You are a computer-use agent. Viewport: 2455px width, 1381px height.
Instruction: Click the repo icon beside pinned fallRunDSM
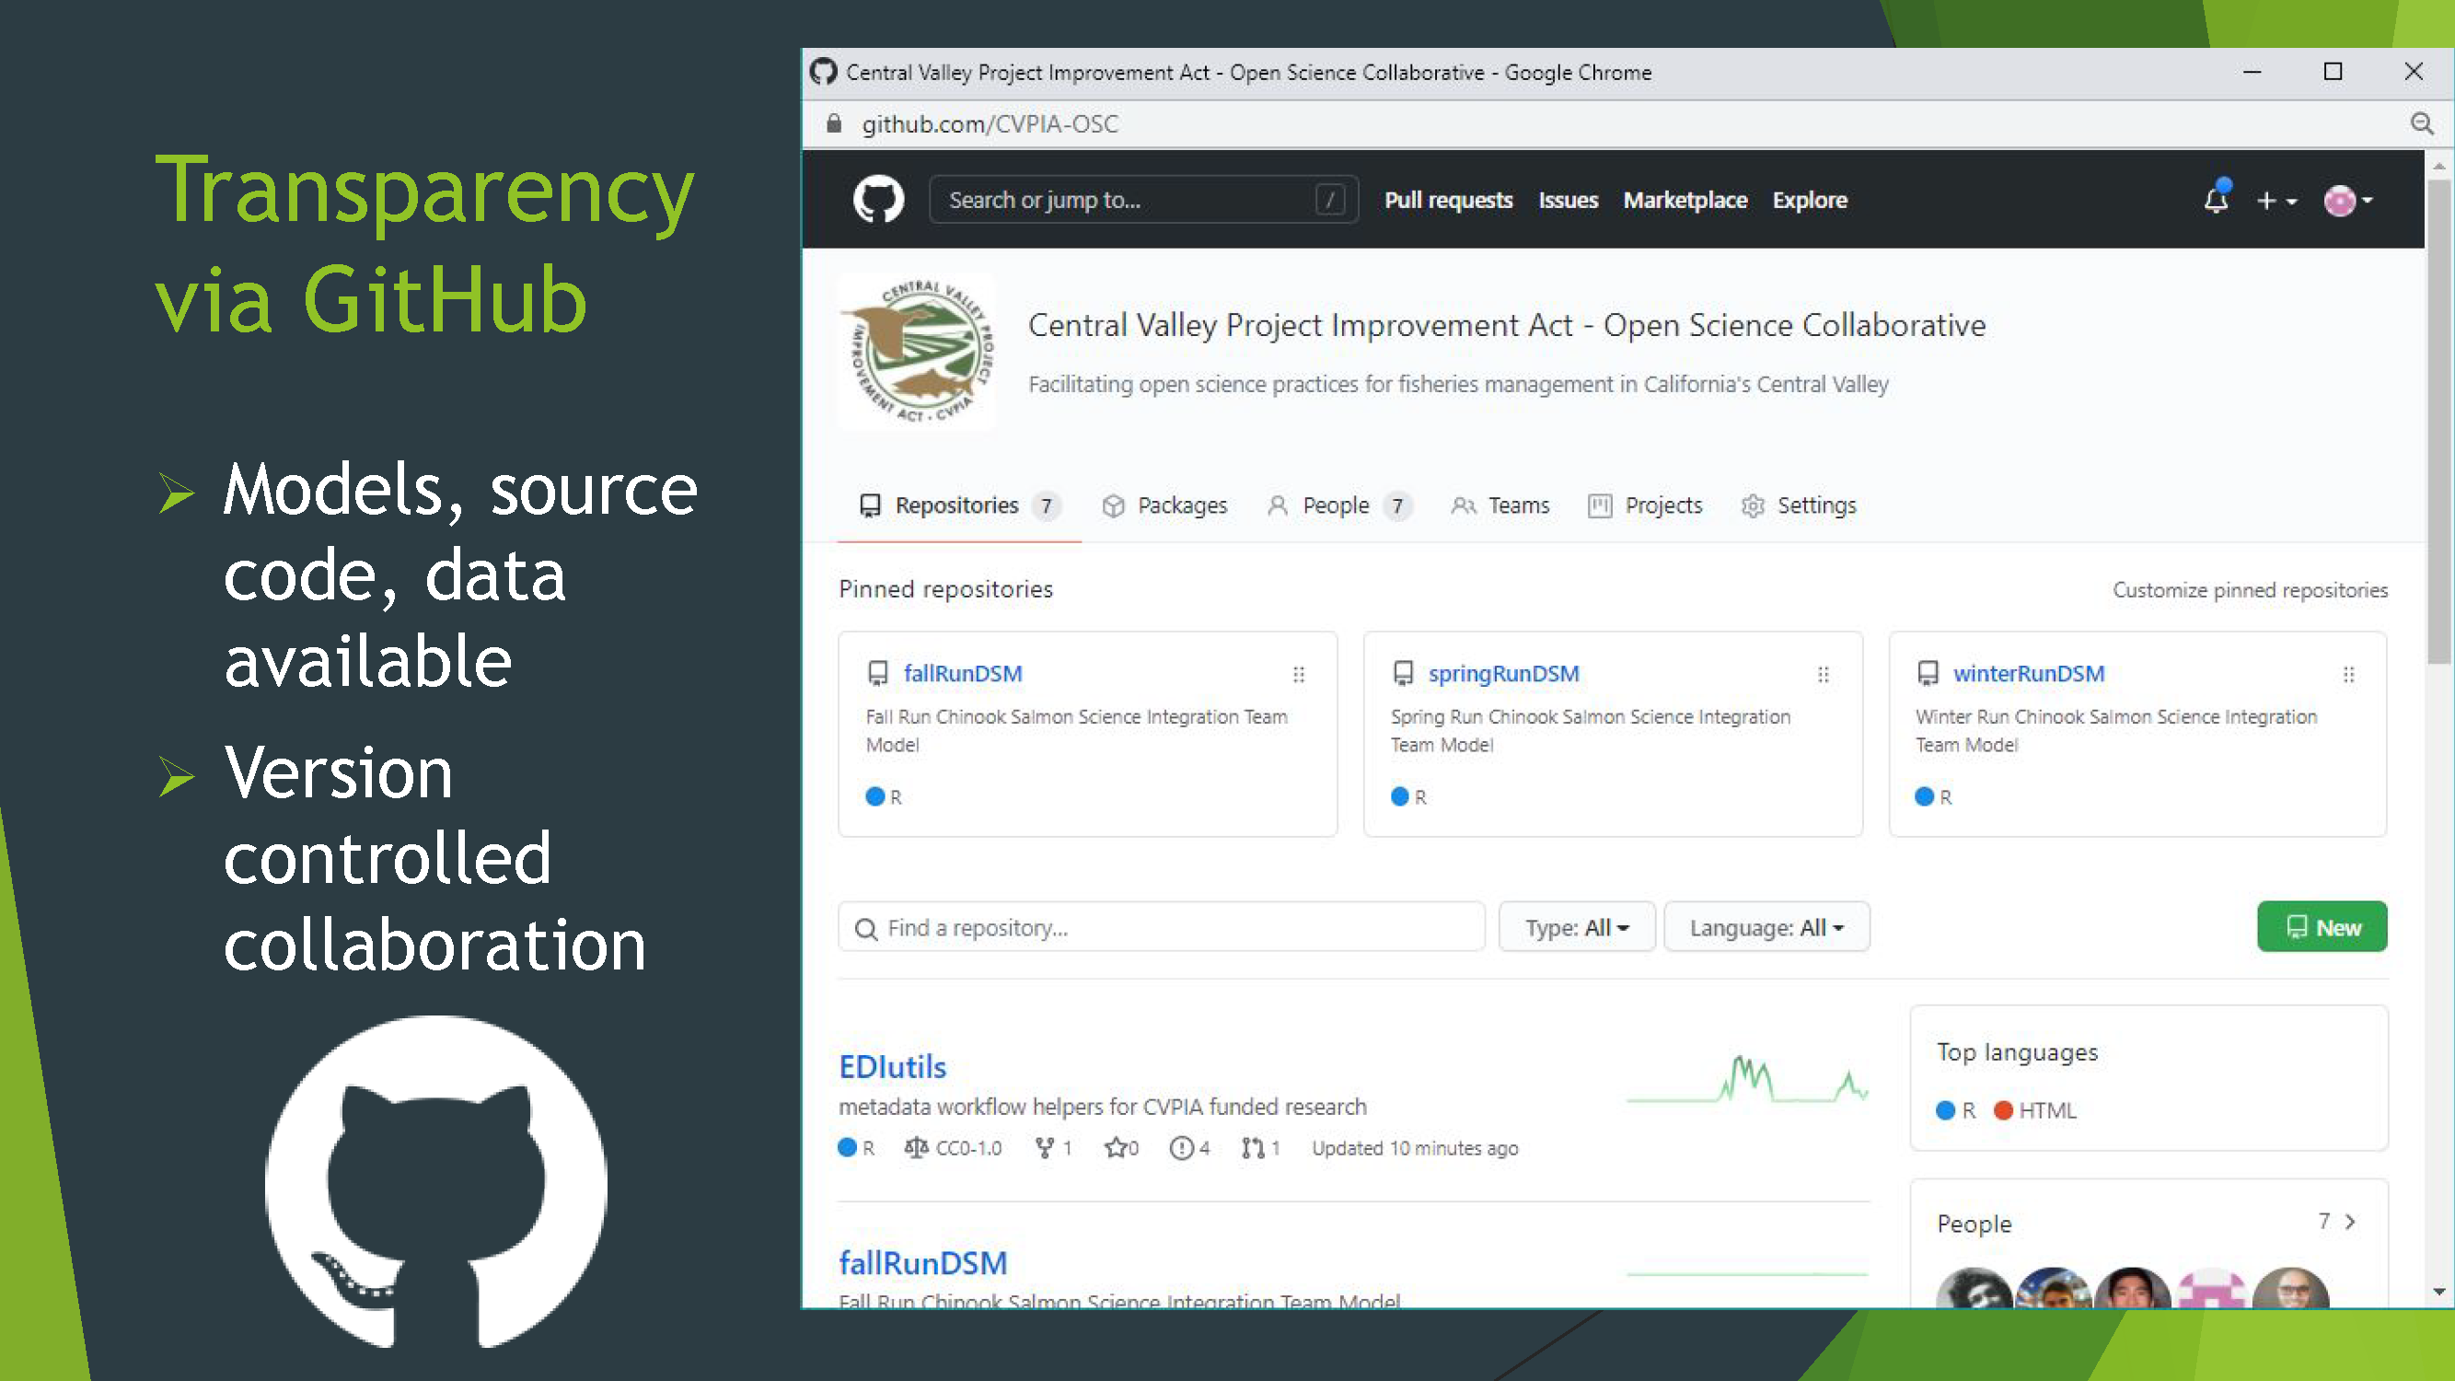(x=878, y=674)
